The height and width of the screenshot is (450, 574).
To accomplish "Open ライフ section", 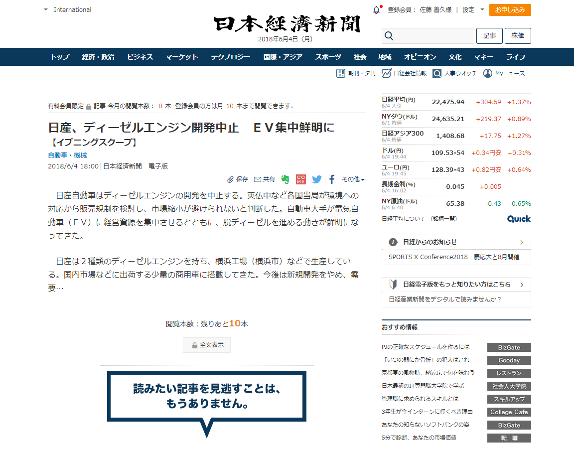I will click(515, 57).
